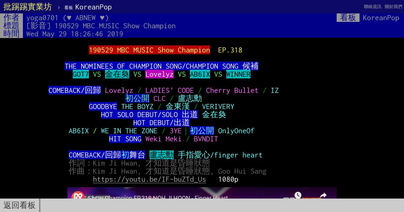The image size is (404, 212).
Task: Click VERIVERY in goodbye line
Action: [218, 107]
